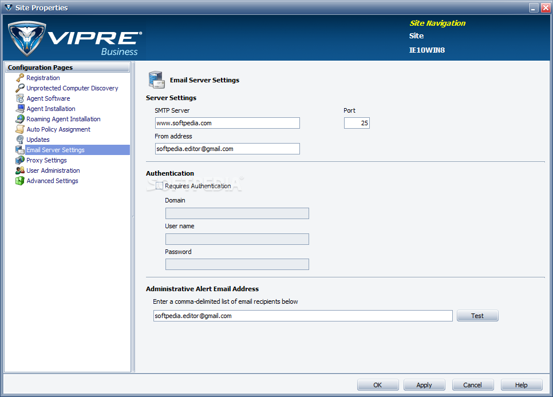Select Auto Policy Assignment page
The image size is (553, 397).
pos(58,129)
